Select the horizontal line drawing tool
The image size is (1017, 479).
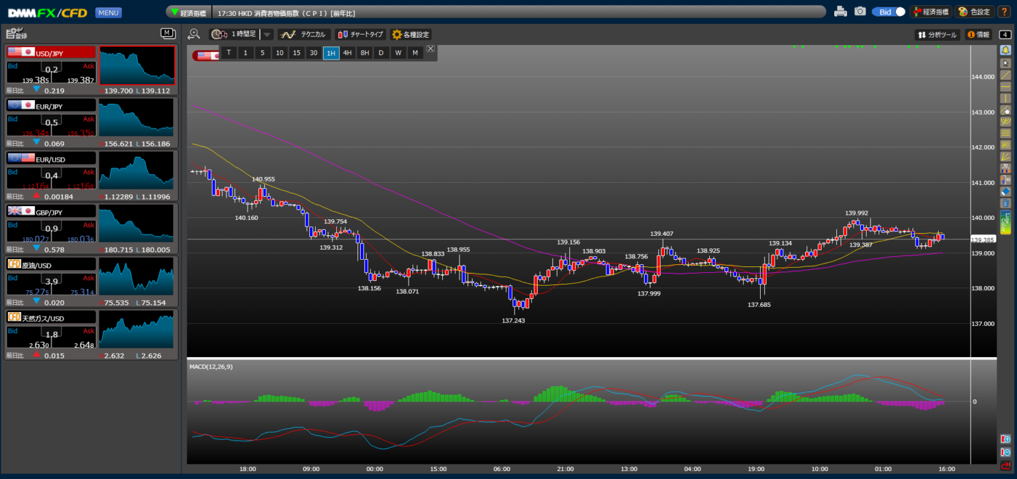1006,87
